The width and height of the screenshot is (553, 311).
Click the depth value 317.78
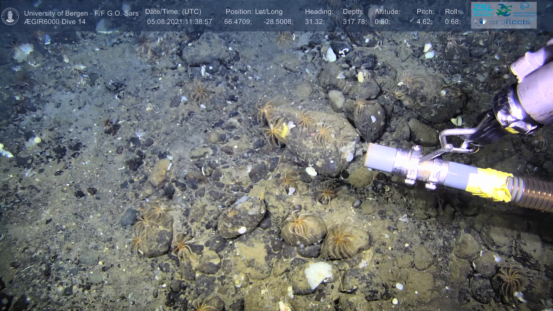click(354, 22)
